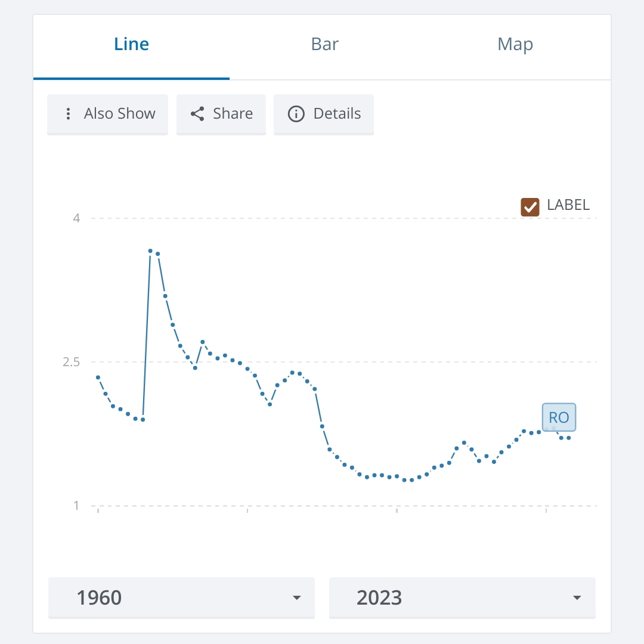Click the share network icon

point(197,114)
